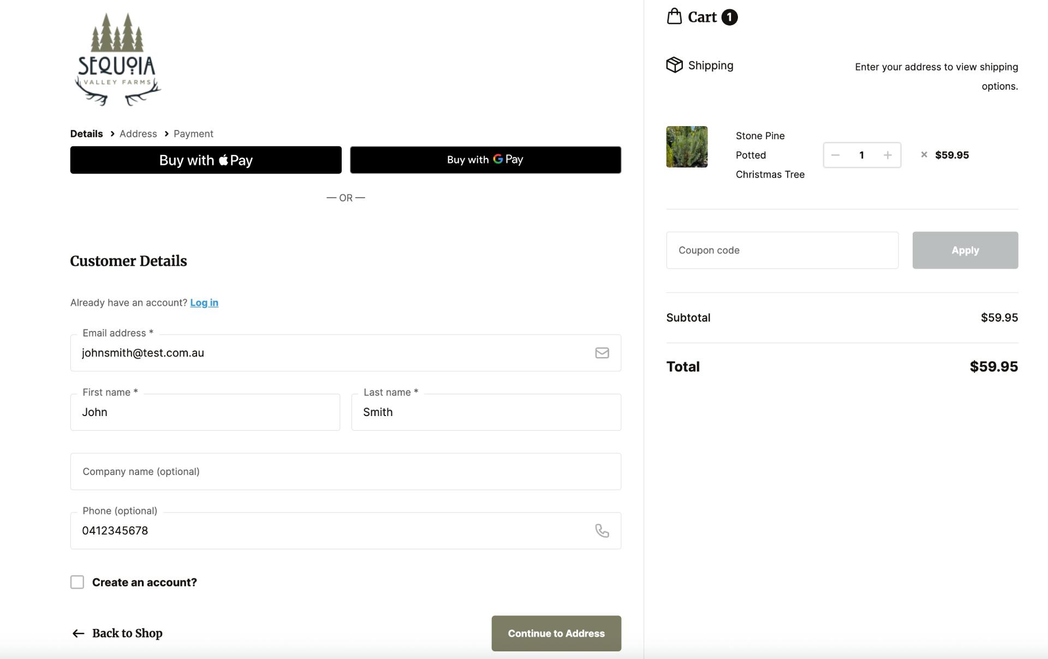
Task: Decrease quantity with the minus icon
Action: pos(835,155)
